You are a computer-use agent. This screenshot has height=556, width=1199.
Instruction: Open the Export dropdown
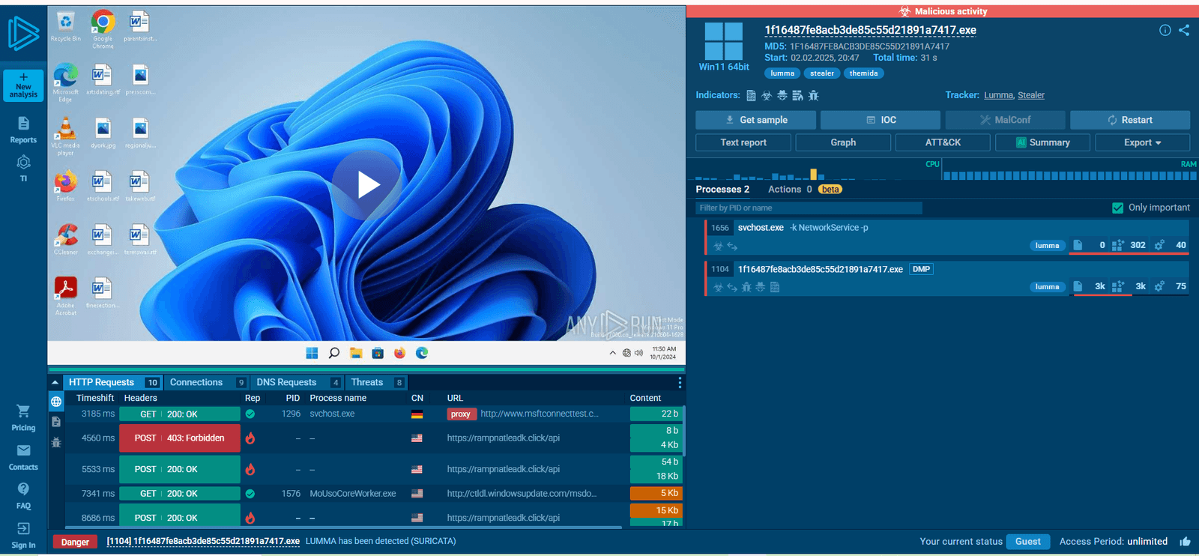click(x=1142, y=142)
